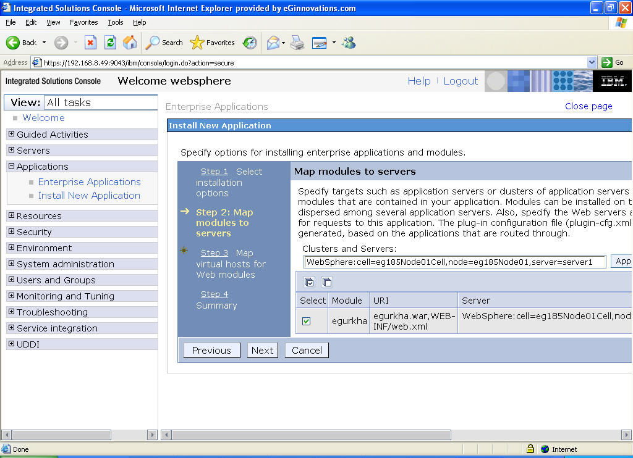The width and height of the screenshot is (633, 458).
Task: Open the Favorites star in toolbar
Action: pyautogui.click(x=197, y=43)
